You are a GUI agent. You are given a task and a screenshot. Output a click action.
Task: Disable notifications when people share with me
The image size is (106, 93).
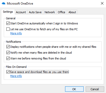click(x=8, y=47)
